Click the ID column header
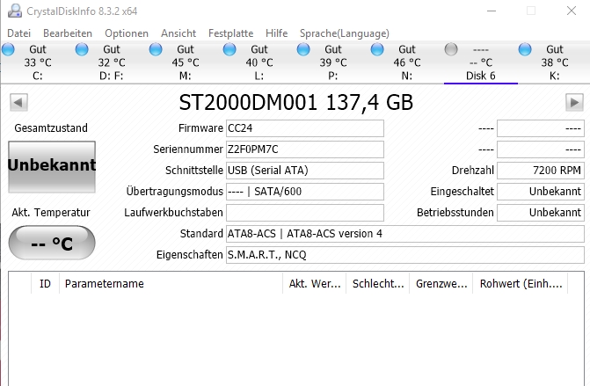Image resolution: width=590 pixels, height=386 pixels. [45, 284]
